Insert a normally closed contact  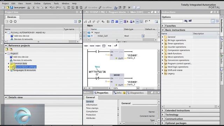tap(92, 46)
